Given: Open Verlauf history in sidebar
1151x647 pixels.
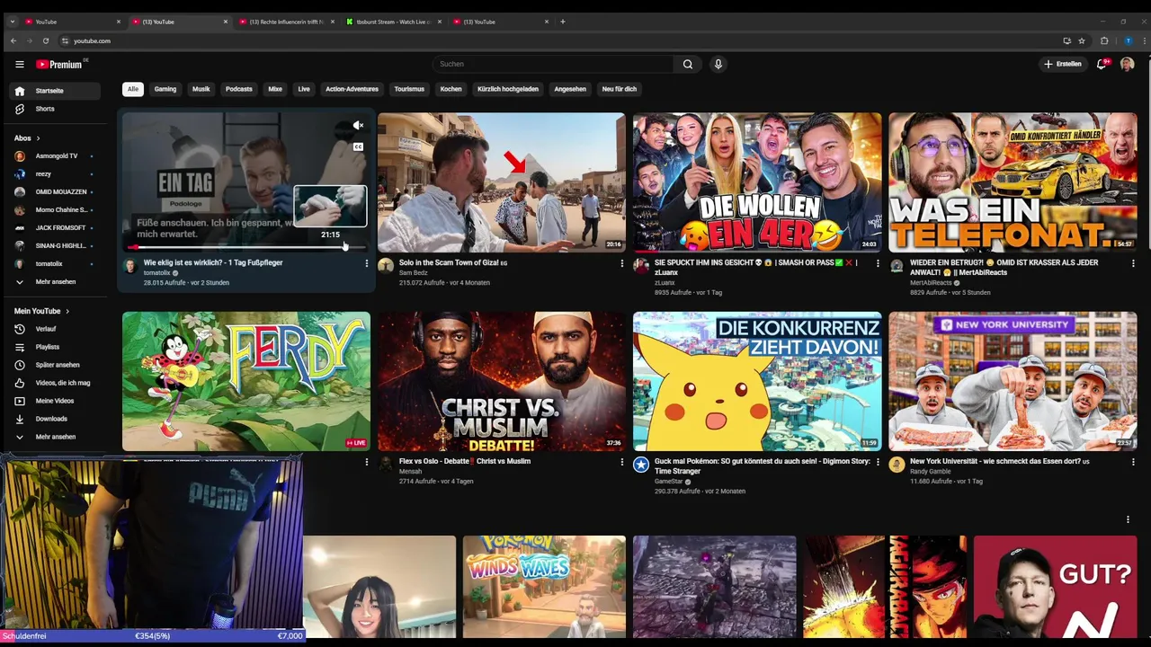Looking at the screenshot, I should pos(56,329).
